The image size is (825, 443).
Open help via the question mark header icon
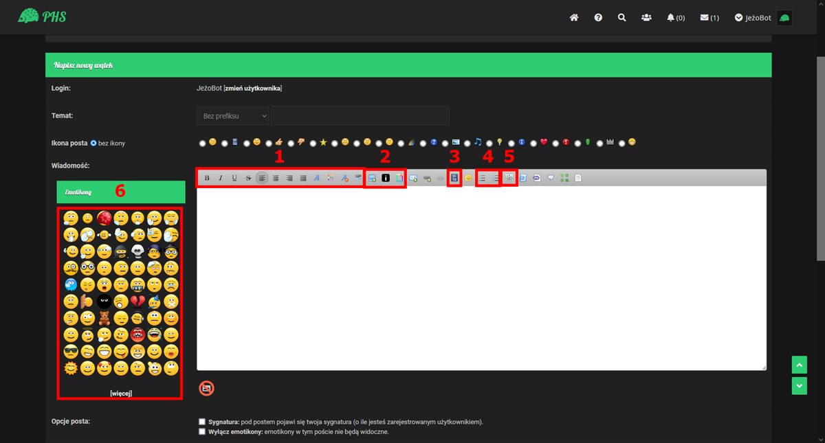click(x=598, y=18)
